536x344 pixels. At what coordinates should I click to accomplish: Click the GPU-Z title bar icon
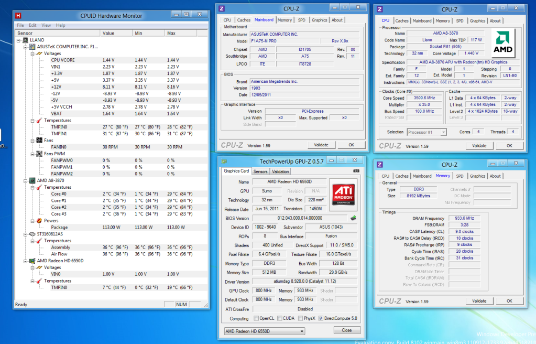point(224,161)
